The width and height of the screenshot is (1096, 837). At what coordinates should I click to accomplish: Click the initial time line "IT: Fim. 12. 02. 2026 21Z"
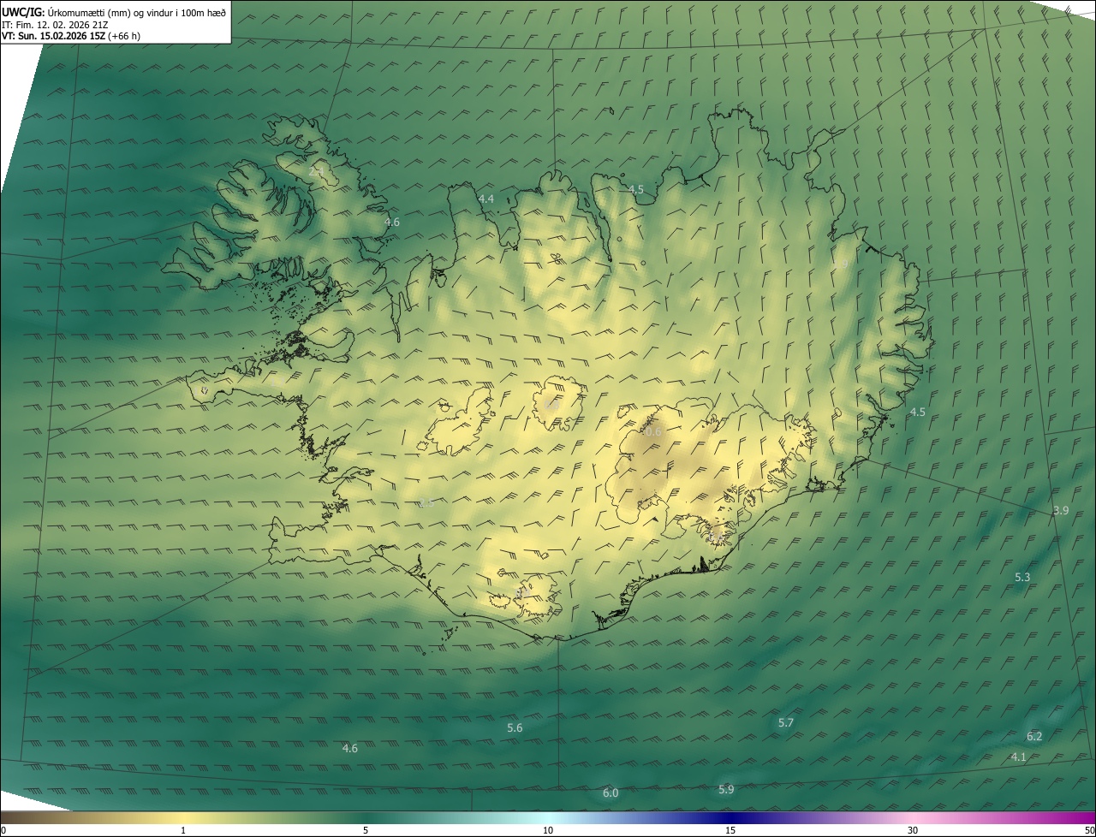pyautogui.click(x=55, y=25)
